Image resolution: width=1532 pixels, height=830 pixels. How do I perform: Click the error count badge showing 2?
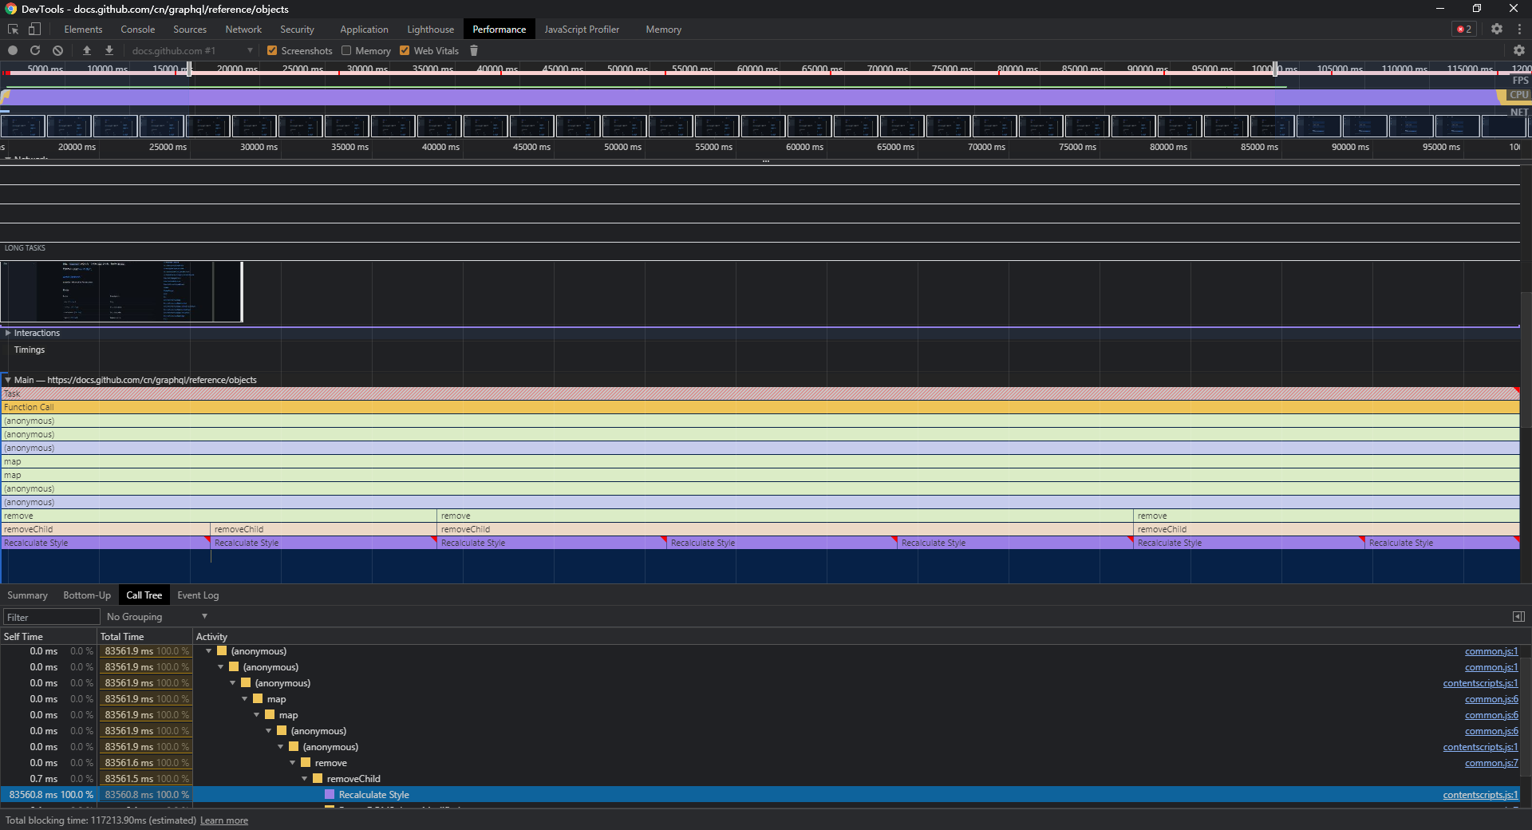point(1464,29)
